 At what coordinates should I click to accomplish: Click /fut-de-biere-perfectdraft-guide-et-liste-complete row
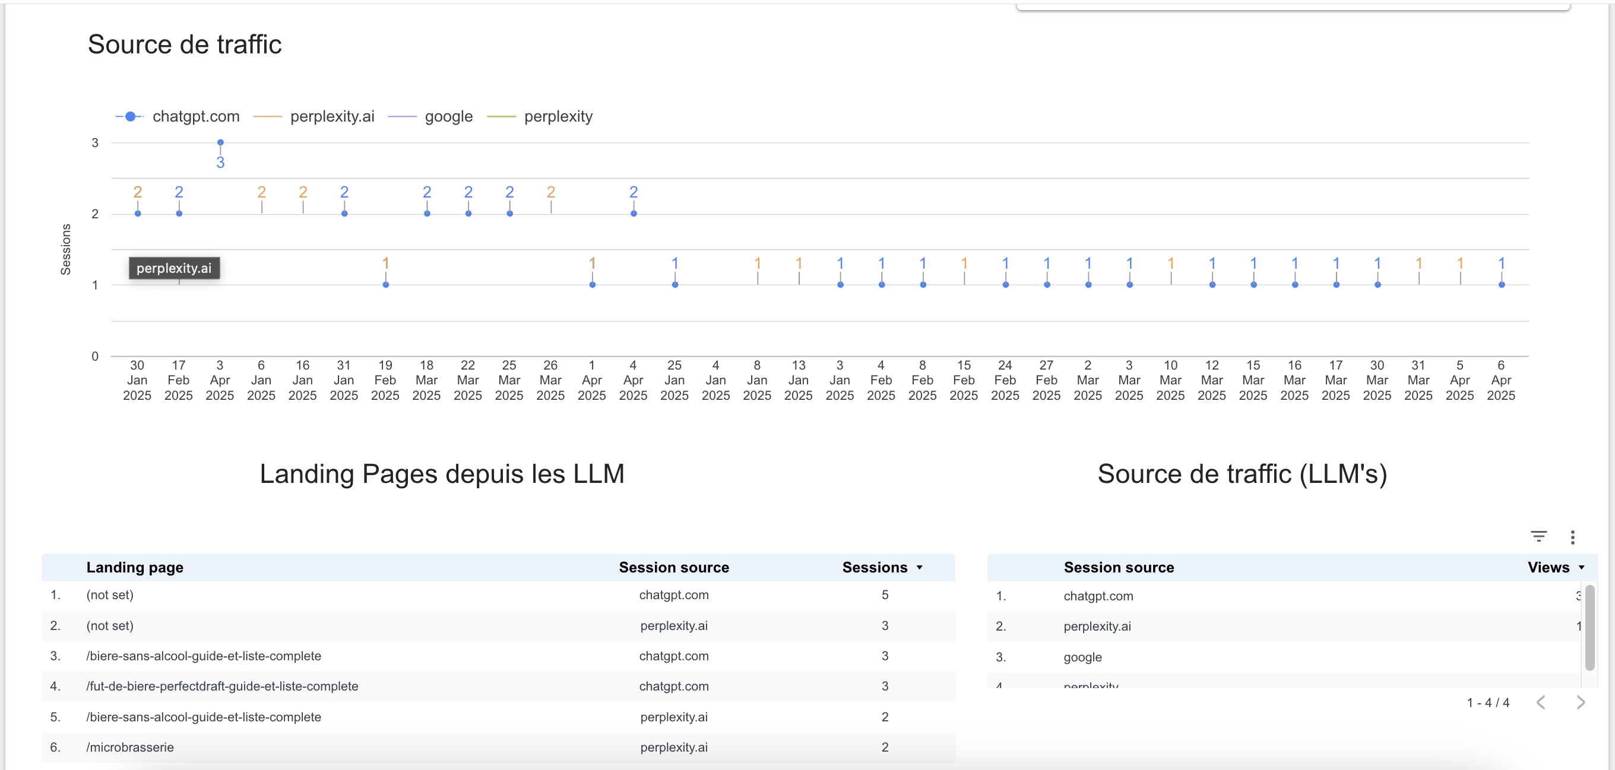[223, 686]
